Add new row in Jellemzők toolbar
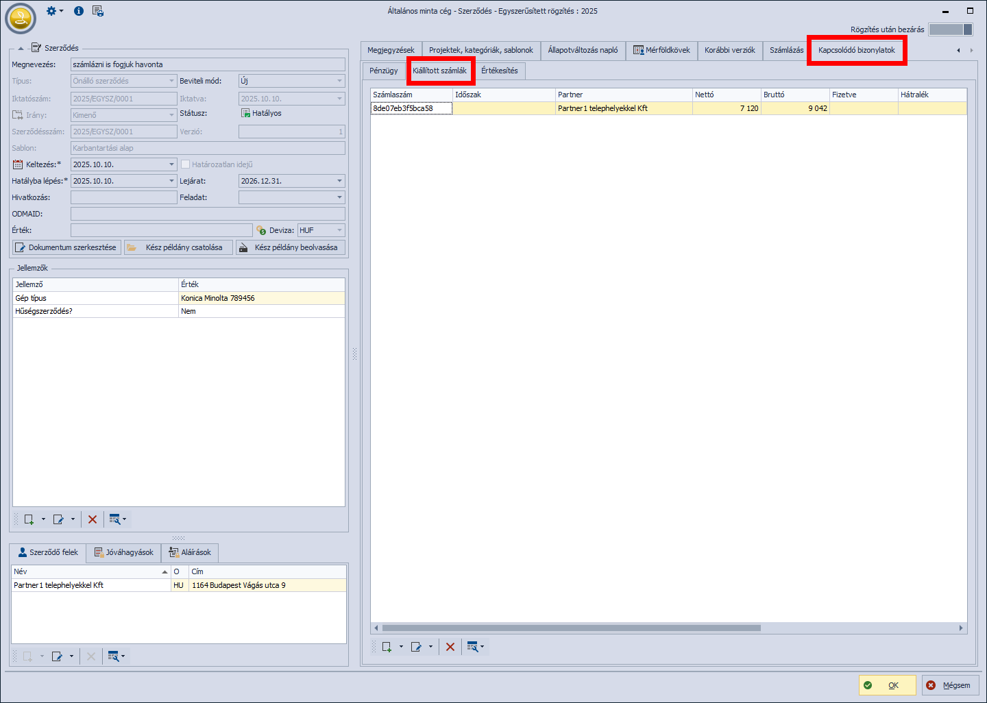This screenshot has width=987, height=703. pyautogui.click(x=29, y=519)
